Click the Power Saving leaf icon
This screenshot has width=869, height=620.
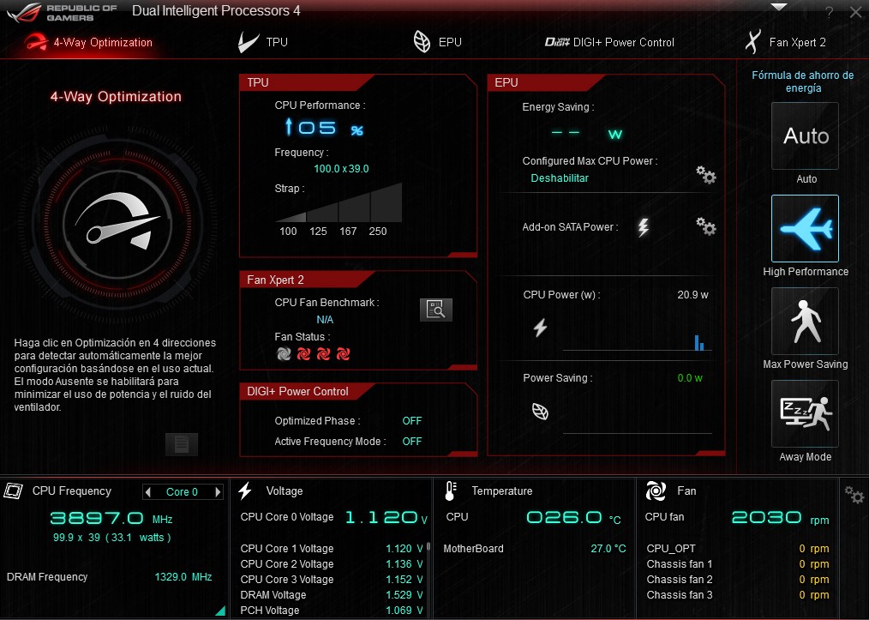click(x=541, y=411)
